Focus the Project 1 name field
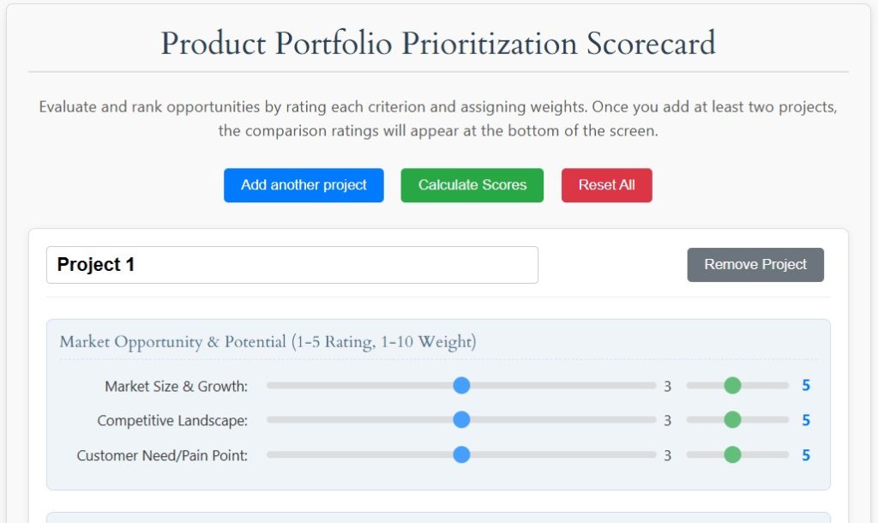Screen dimensions: 878x523 coord(292,265)
